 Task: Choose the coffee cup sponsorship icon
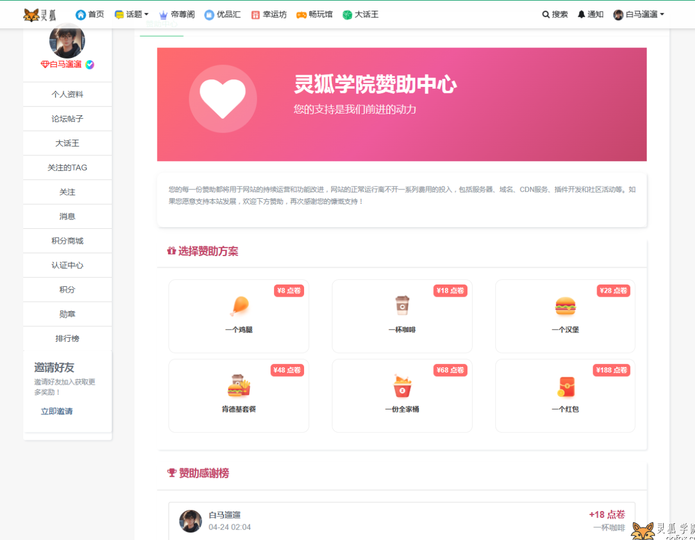pos(402,305)
